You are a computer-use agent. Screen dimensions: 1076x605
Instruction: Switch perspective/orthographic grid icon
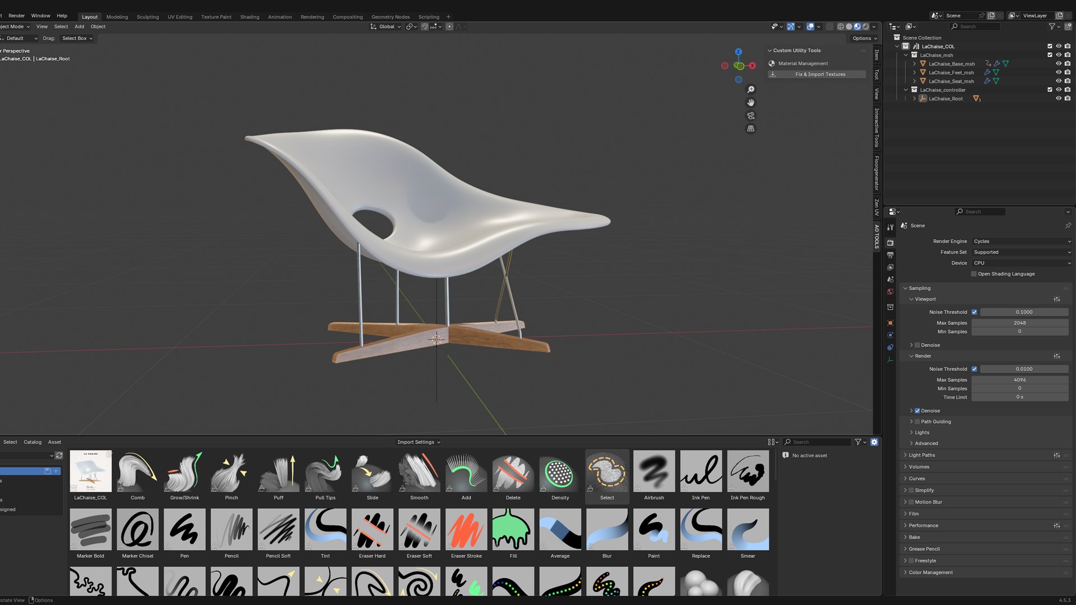(751, 128)
